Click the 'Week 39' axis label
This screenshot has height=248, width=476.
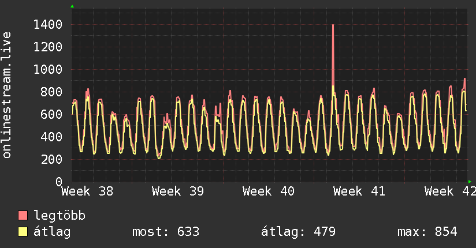(x=178, y=191)
